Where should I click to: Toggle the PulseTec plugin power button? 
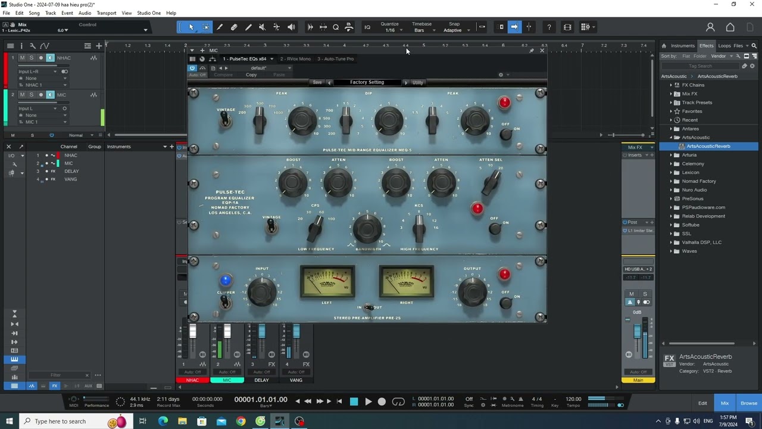click(192, 68)
